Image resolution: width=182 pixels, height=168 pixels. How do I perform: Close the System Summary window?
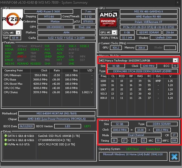click(x=177, y=2)
